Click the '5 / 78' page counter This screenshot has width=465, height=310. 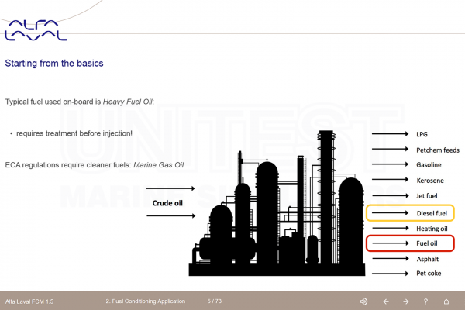214,301
